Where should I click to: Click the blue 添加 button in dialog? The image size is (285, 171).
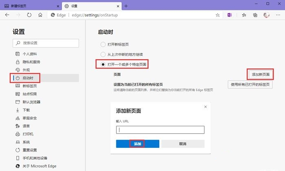[138, 144]
